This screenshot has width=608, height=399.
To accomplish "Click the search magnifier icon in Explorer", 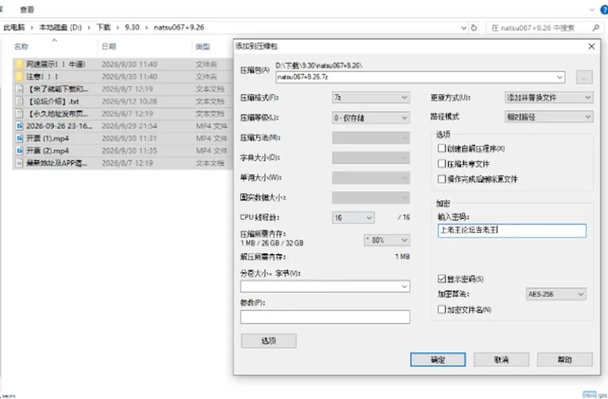I will (x=596, y=28).
